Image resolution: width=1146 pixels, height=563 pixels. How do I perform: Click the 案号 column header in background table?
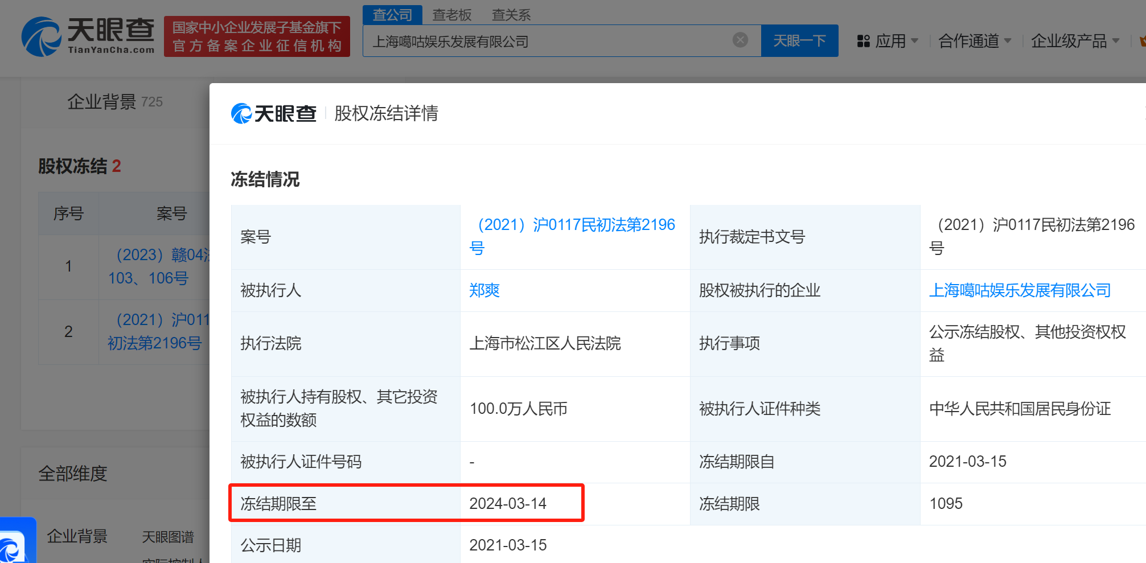(171, 213)
